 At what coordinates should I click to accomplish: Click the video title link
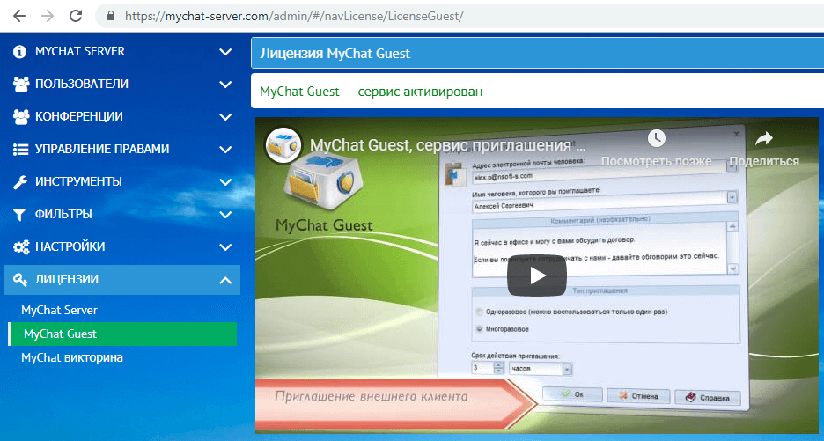(447, 144)
